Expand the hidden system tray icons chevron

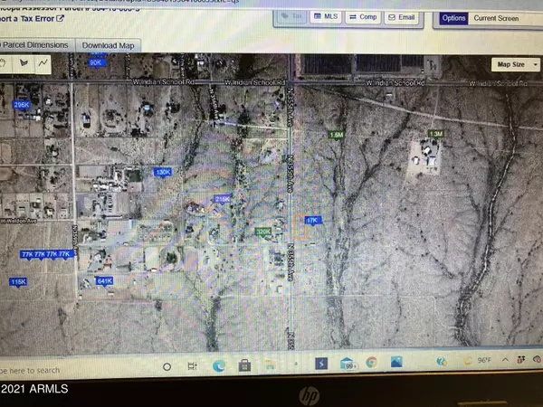[505, 360]
